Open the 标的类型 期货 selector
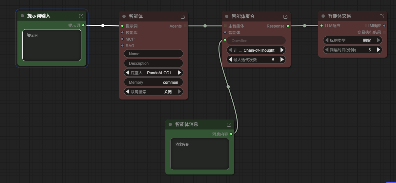This screenshot has width=396, height=183. click(353, 40)
